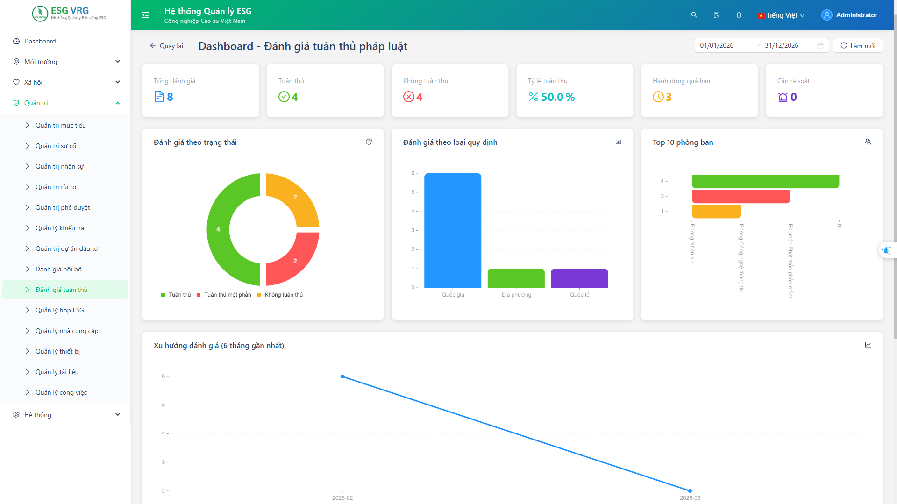Image resolution: width=897 pixels, height=504 pixels.
Task: Toggle Không tuân thủ legend series
Action: tap(280, 295)
